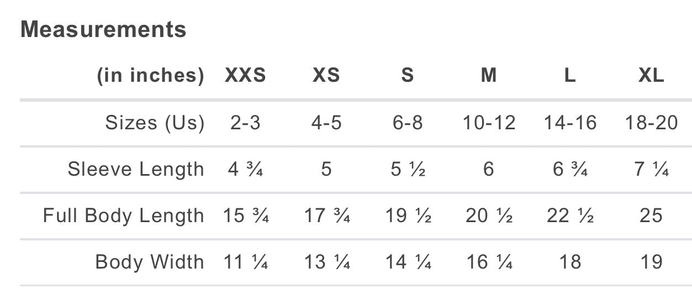Select the XL column header
This screenshot has width=692, height=289.
point(651,75)
